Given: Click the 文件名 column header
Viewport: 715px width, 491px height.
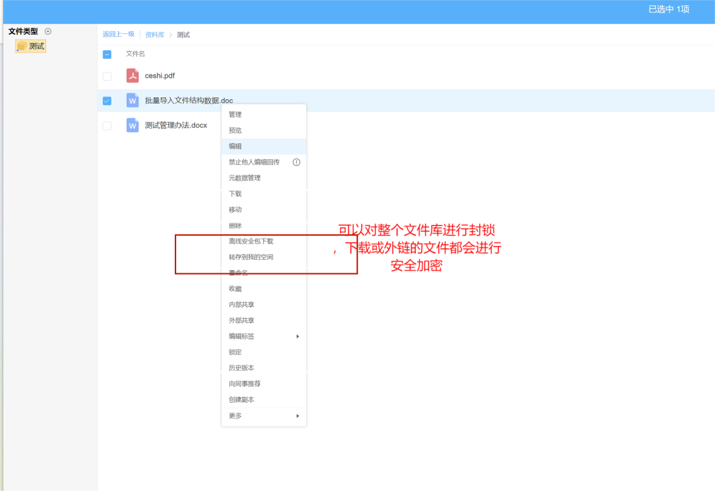Looking at the screenshot, I should tap(135, 54).
